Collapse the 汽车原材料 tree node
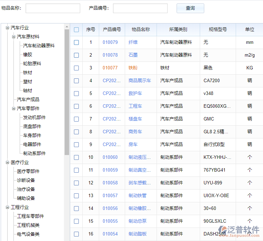Viewport: 263px width, 241px height. [x=13, y=37]
